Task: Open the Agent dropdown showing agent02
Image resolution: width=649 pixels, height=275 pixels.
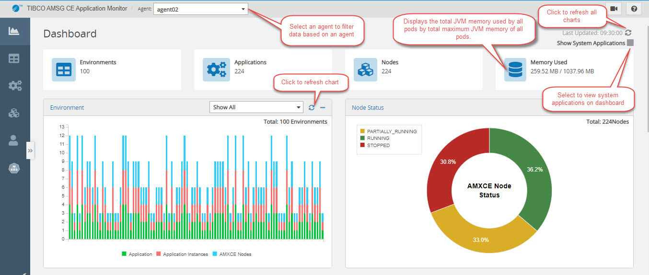Action: coord(201,9)
